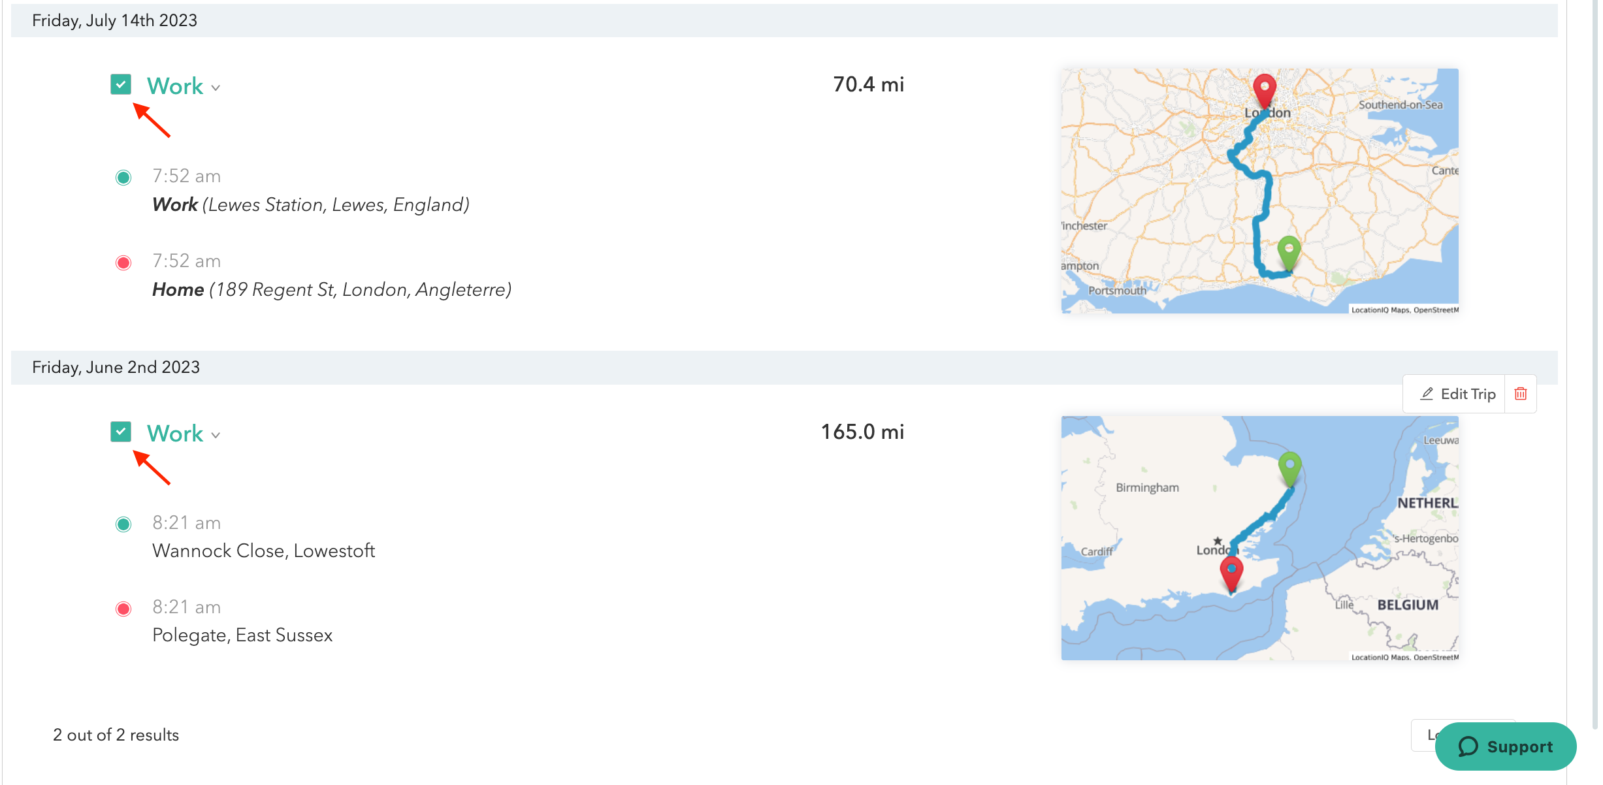Viewport: 1603px width, 785px height.
Task: Open the 70.4 mi trip map thumbnail
Action: click(x=1260, y=191)
